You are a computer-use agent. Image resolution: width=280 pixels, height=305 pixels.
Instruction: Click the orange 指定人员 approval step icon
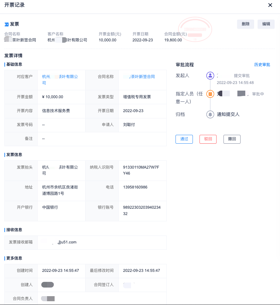210,94
